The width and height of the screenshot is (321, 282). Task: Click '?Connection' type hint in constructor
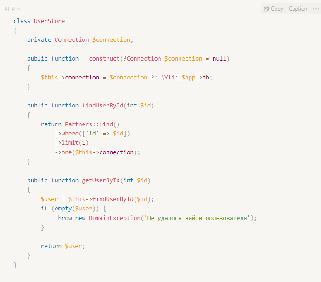coord(142,59)
